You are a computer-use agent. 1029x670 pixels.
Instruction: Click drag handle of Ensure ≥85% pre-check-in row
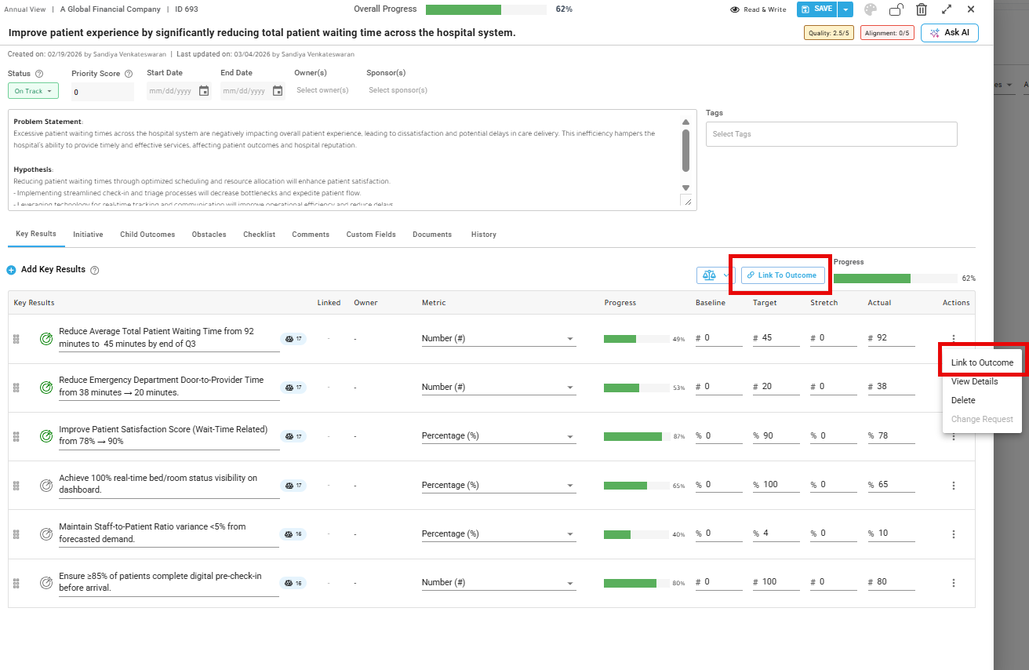[x=16, y=583]
